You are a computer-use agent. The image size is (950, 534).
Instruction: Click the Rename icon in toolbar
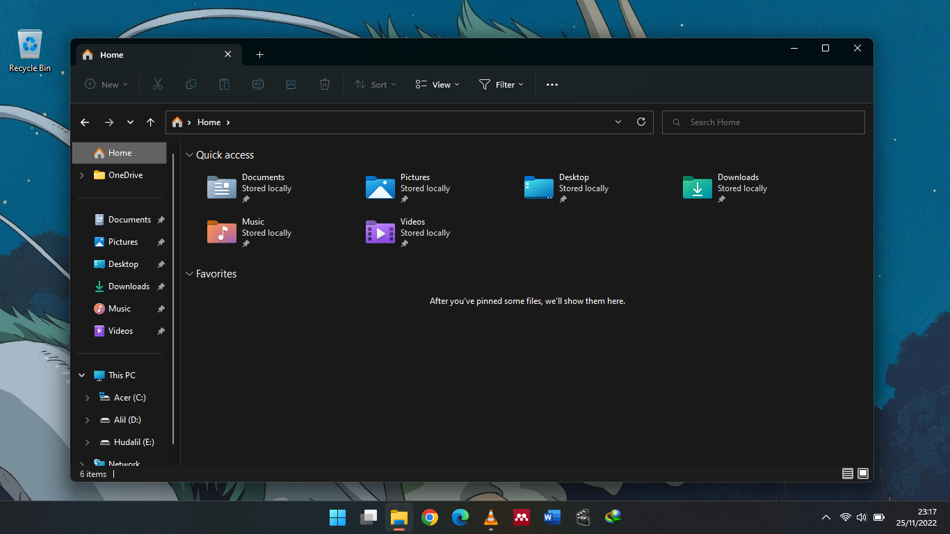tap(258, 84)
